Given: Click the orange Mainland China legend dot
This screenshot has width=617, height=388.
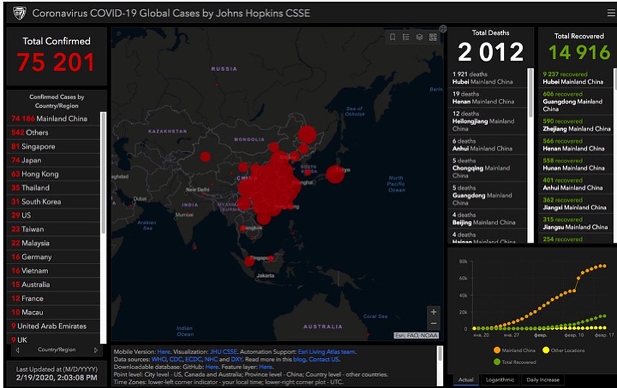Looking at the screenshot, I should click(x=497, y=350).
